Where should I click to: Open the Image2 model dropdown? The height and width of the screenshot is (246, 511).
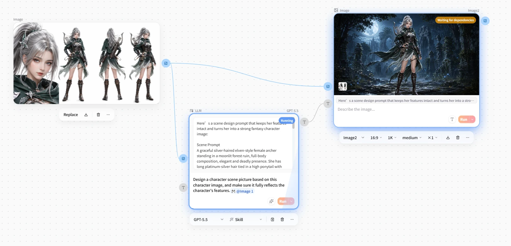[354, 138]
